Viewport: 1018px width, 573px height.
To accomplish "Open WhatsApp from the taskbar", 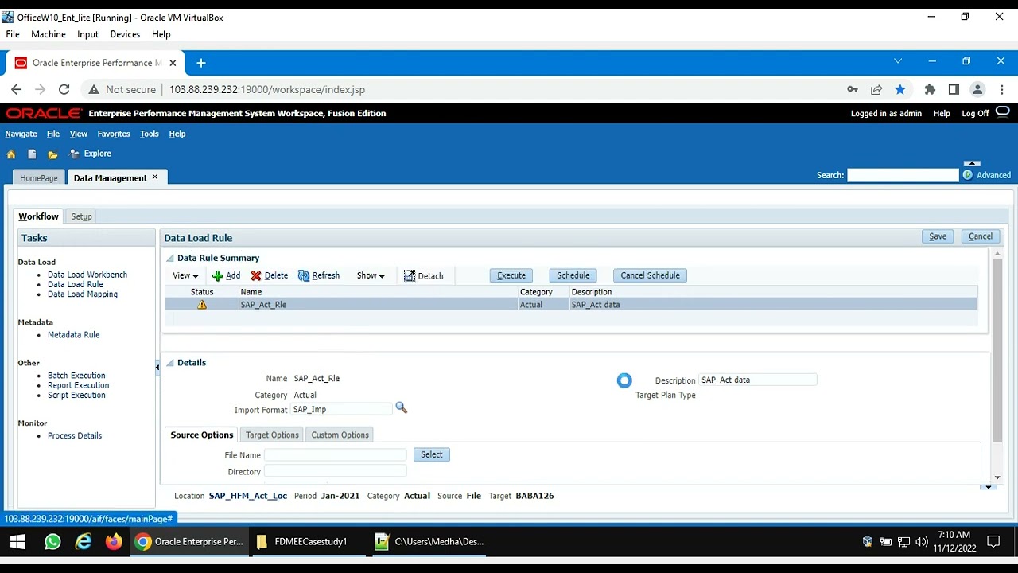I will 52,542.
